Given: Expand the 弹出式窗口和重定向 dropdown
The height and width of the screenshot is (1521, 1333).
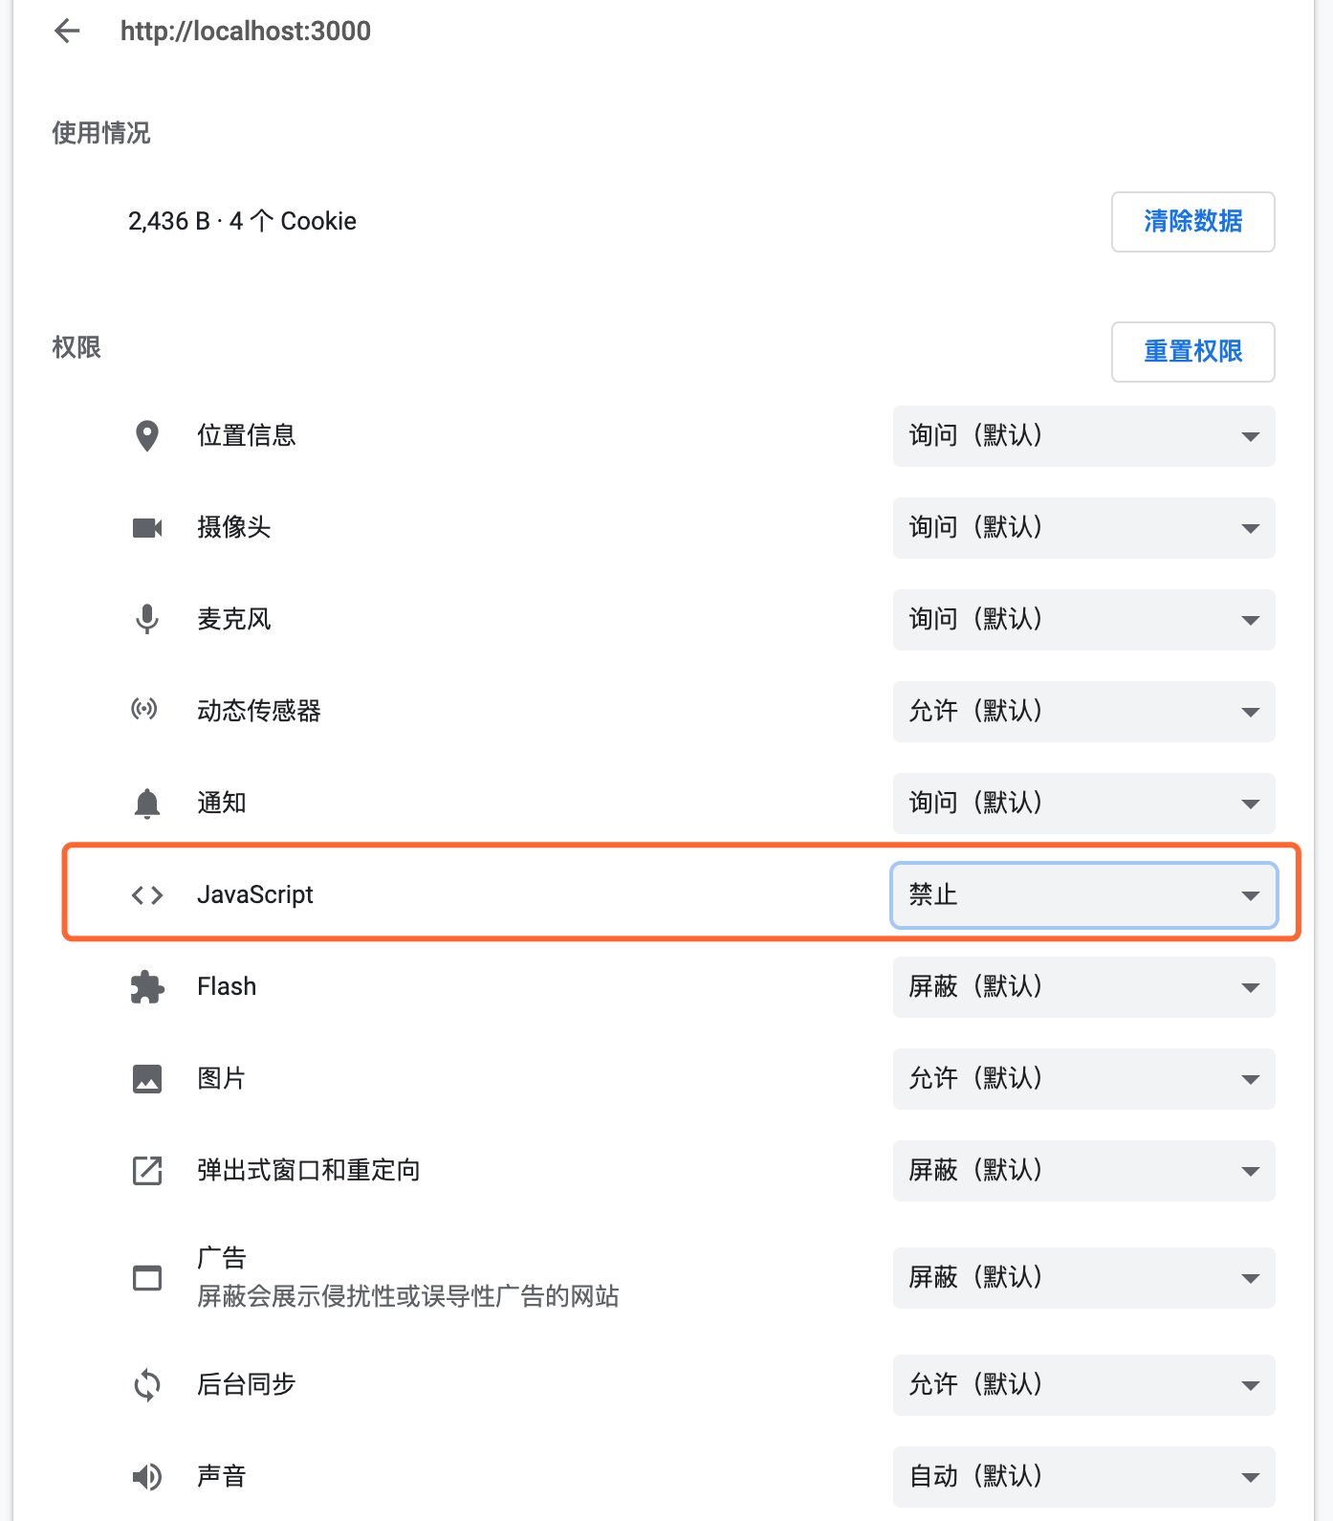Looking at the screenshot, I should pos(1083,1171).
